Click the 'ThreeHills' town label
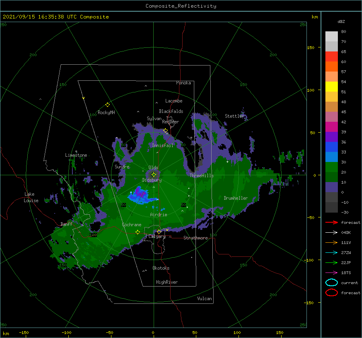 202,176
